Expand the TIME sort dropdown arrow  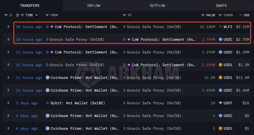click(x=36, y=15)
